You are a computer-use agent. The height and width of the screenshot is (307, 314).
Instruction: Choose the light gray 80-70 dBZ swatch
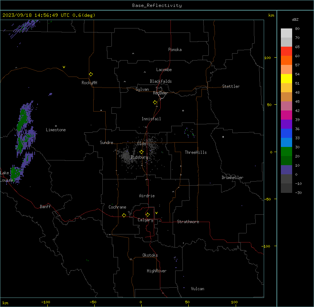(x=286, y=33)
